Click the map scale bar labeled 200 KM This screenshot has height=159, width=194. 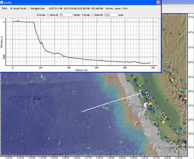click(x=28, y=97)
